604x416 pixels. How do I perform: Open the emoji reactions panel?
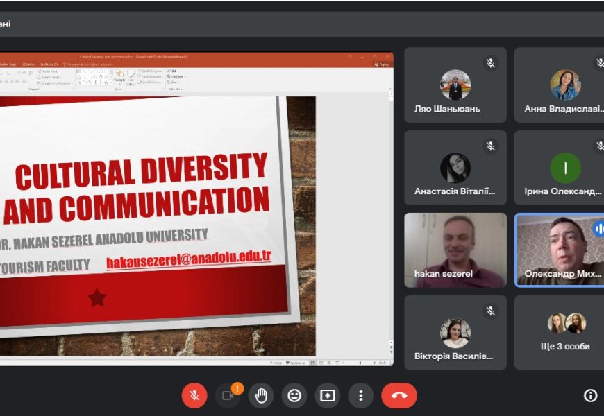pyautogui.click(x=294, y=395)
